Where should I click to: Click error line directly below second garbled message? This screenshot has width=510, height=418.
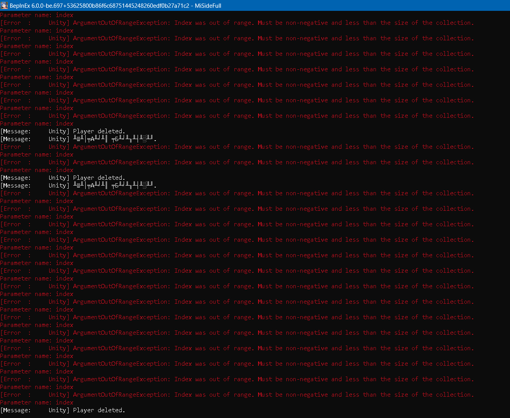coord(237,193)
